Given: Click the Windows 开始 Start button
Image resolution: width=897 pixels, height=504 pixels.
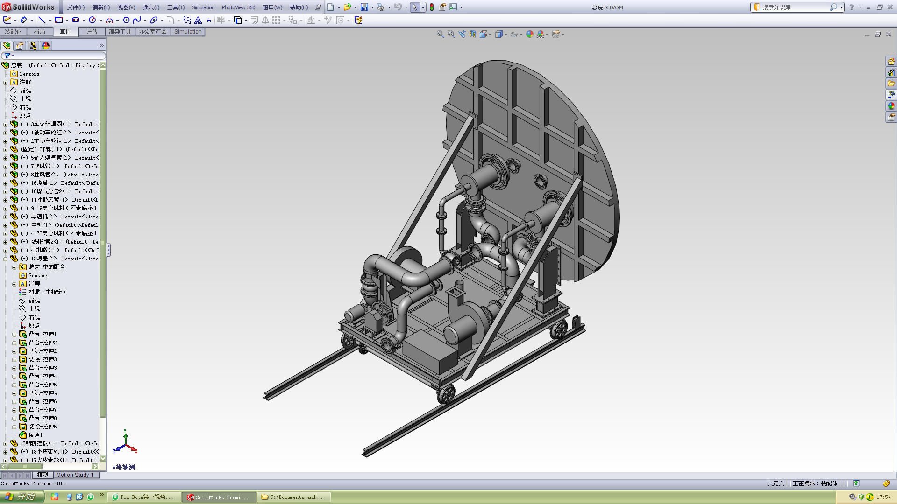Looking at the screenshot, I should [x=22, y=497].
